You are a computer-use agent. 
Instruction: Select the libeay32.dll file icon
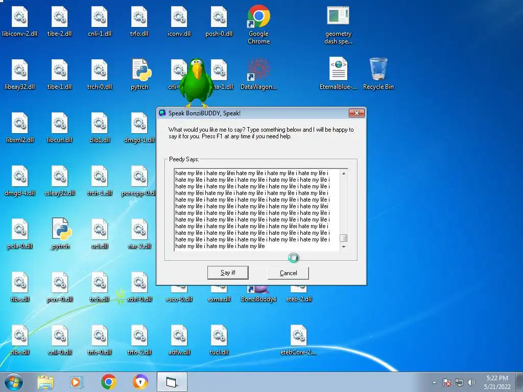[x=20, y=74]
